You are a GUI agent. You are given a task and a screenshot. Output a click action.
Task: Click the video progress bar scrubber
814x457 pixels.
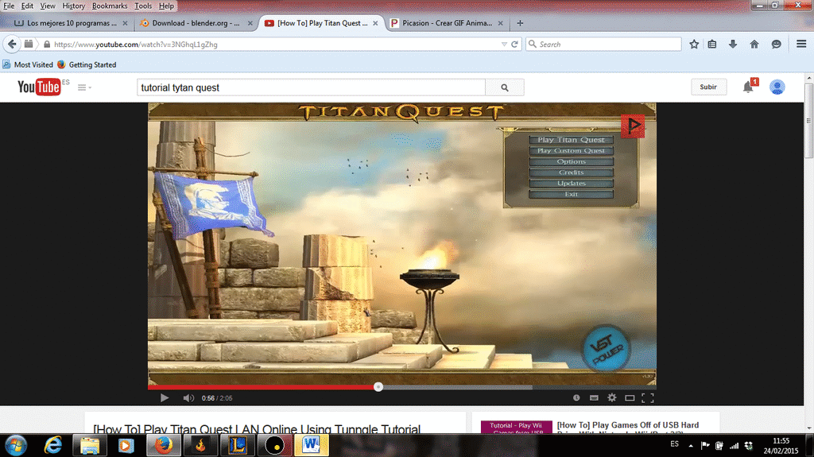pyautogui.click(x=378, y=387)
